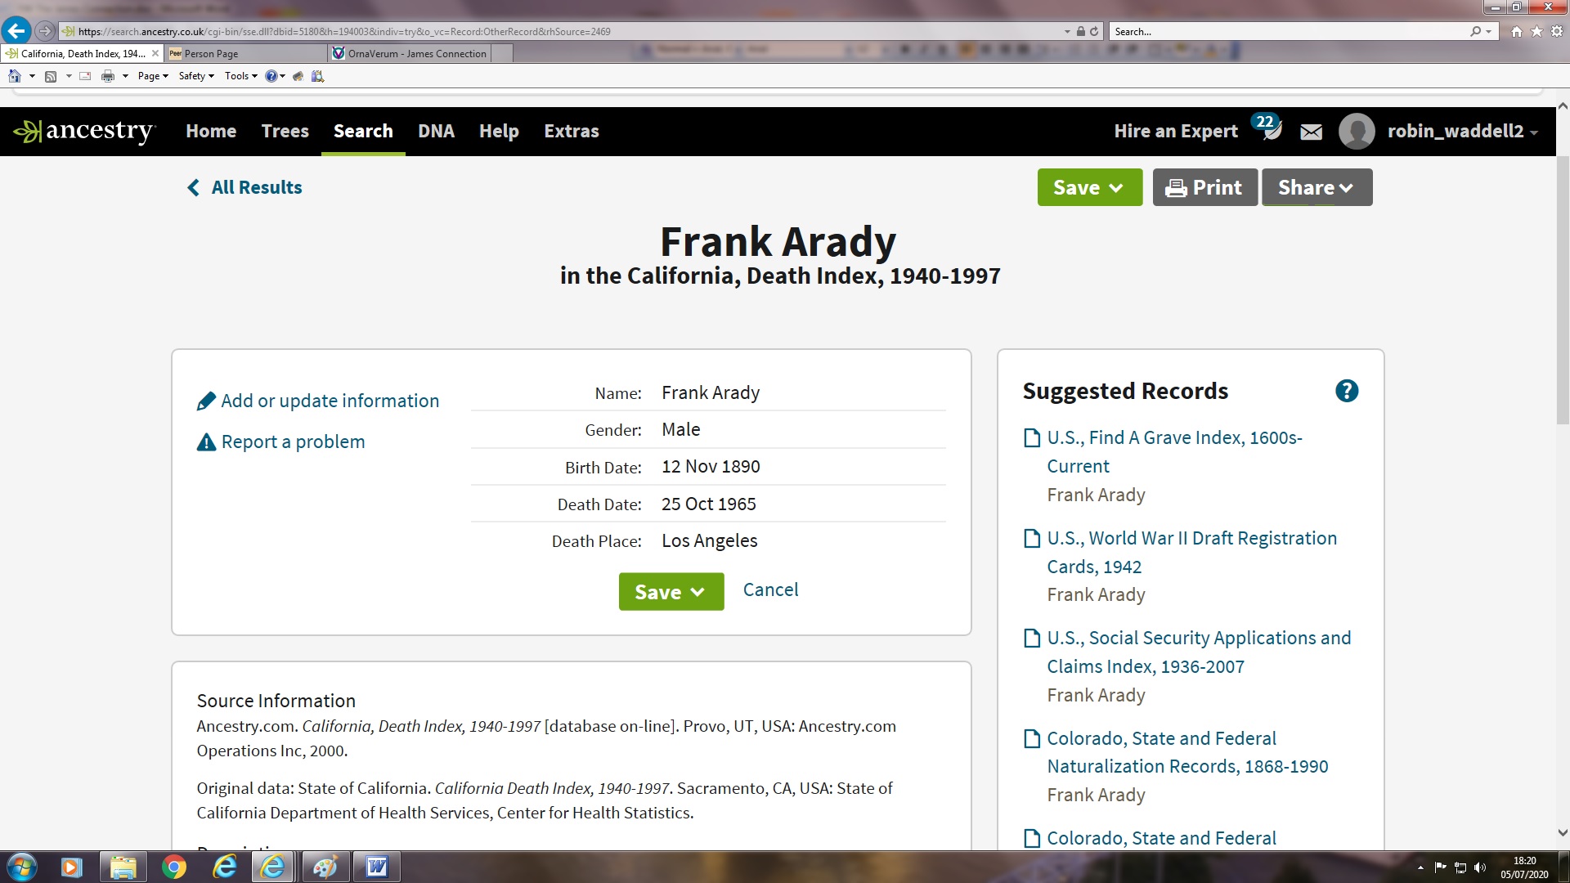
Task: Click the user profile avatar
Action: (1356, 132)
